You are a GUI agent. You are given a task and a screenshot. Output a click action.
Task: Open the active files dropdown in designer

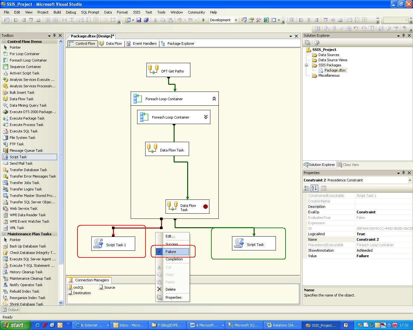291,36
